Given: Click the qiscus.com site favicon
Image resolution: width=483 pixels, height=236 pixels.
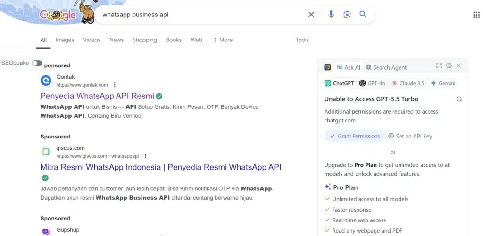Looking at the screenshot, I should pos(46,152).
